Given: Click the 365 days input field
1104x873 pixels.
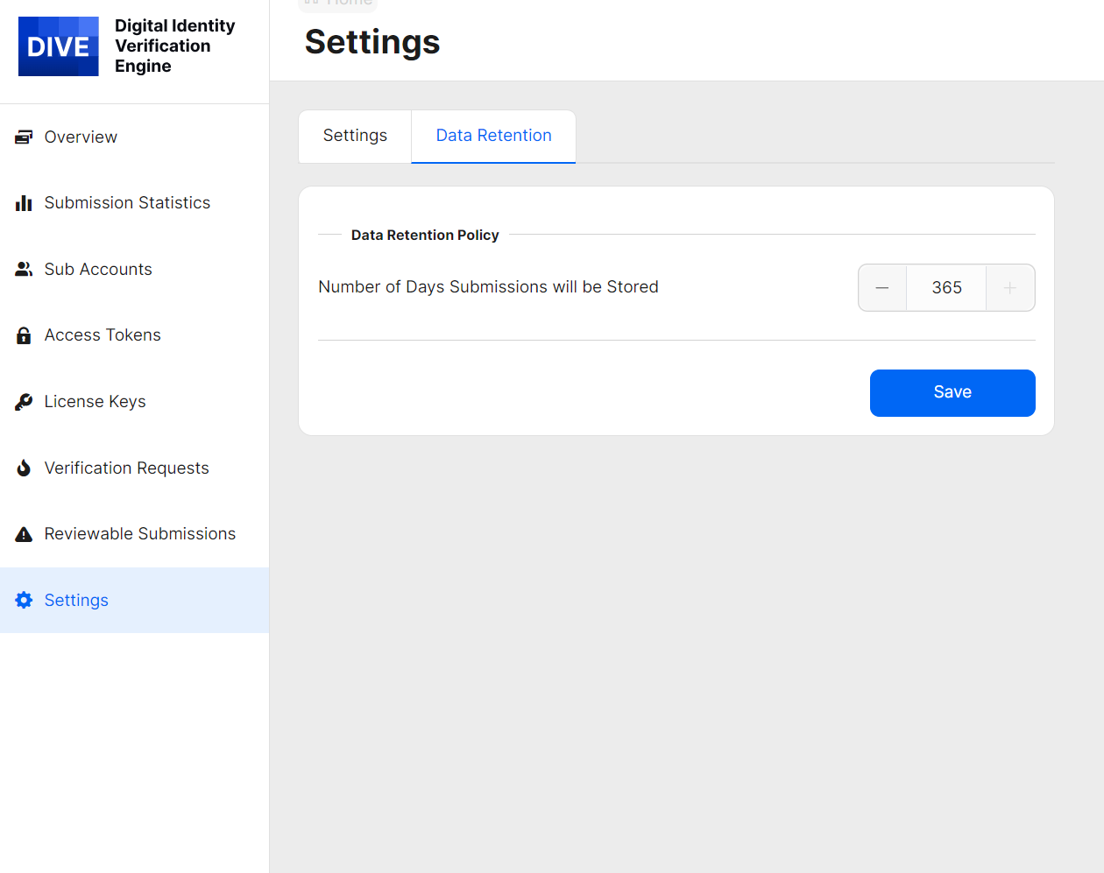Looking at the screenshot, I should pos(946,288).
